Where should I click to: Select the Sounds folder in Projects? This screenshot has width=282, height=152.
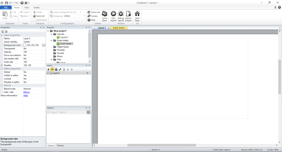(x=59, y=53)
